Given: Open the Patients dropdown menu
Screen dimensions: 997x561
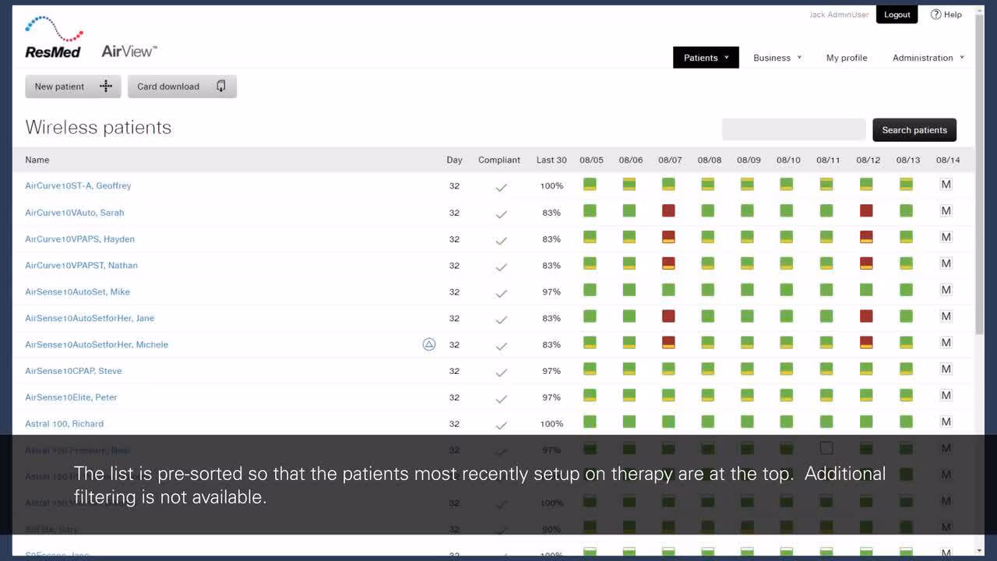Looking at the screenshot, I should 706,58.
